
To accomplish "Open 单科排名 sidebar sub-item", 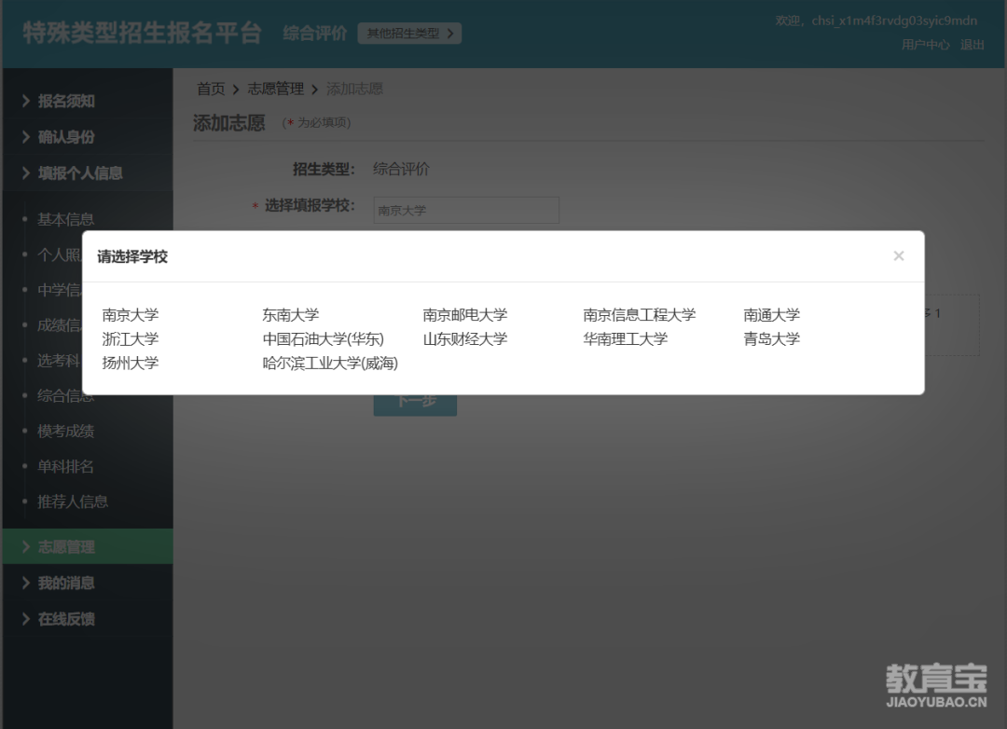I will click(65, 466).
